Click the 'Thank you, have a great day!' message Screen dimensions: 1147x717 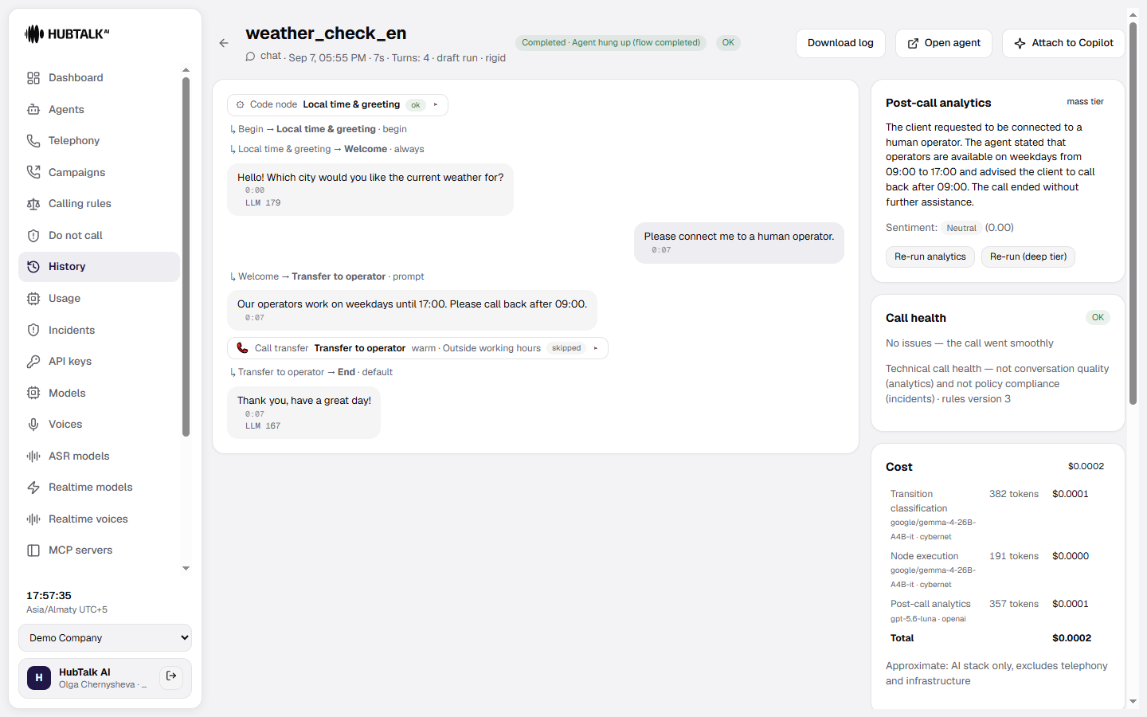point(304,413)
